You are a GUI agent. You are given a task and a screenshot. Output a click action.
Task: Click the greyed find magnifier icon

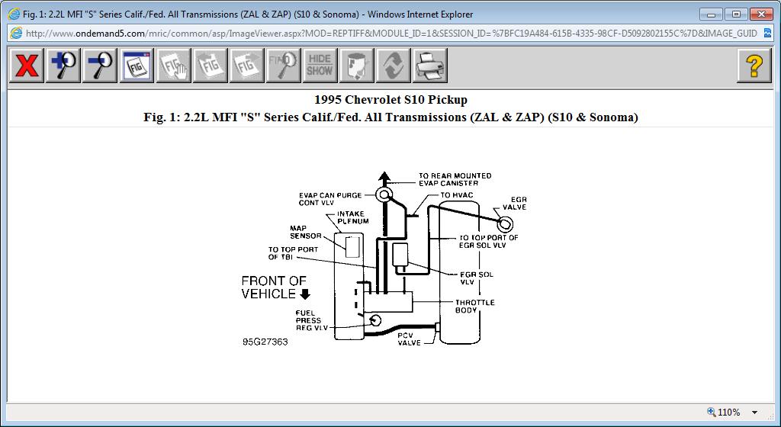click(x=283, y=66)
